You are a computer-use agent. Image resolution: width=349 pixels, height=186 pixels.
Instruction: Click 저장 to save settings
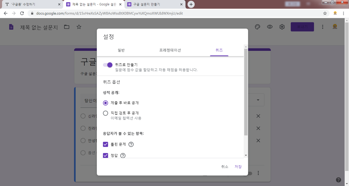[238, 167]
